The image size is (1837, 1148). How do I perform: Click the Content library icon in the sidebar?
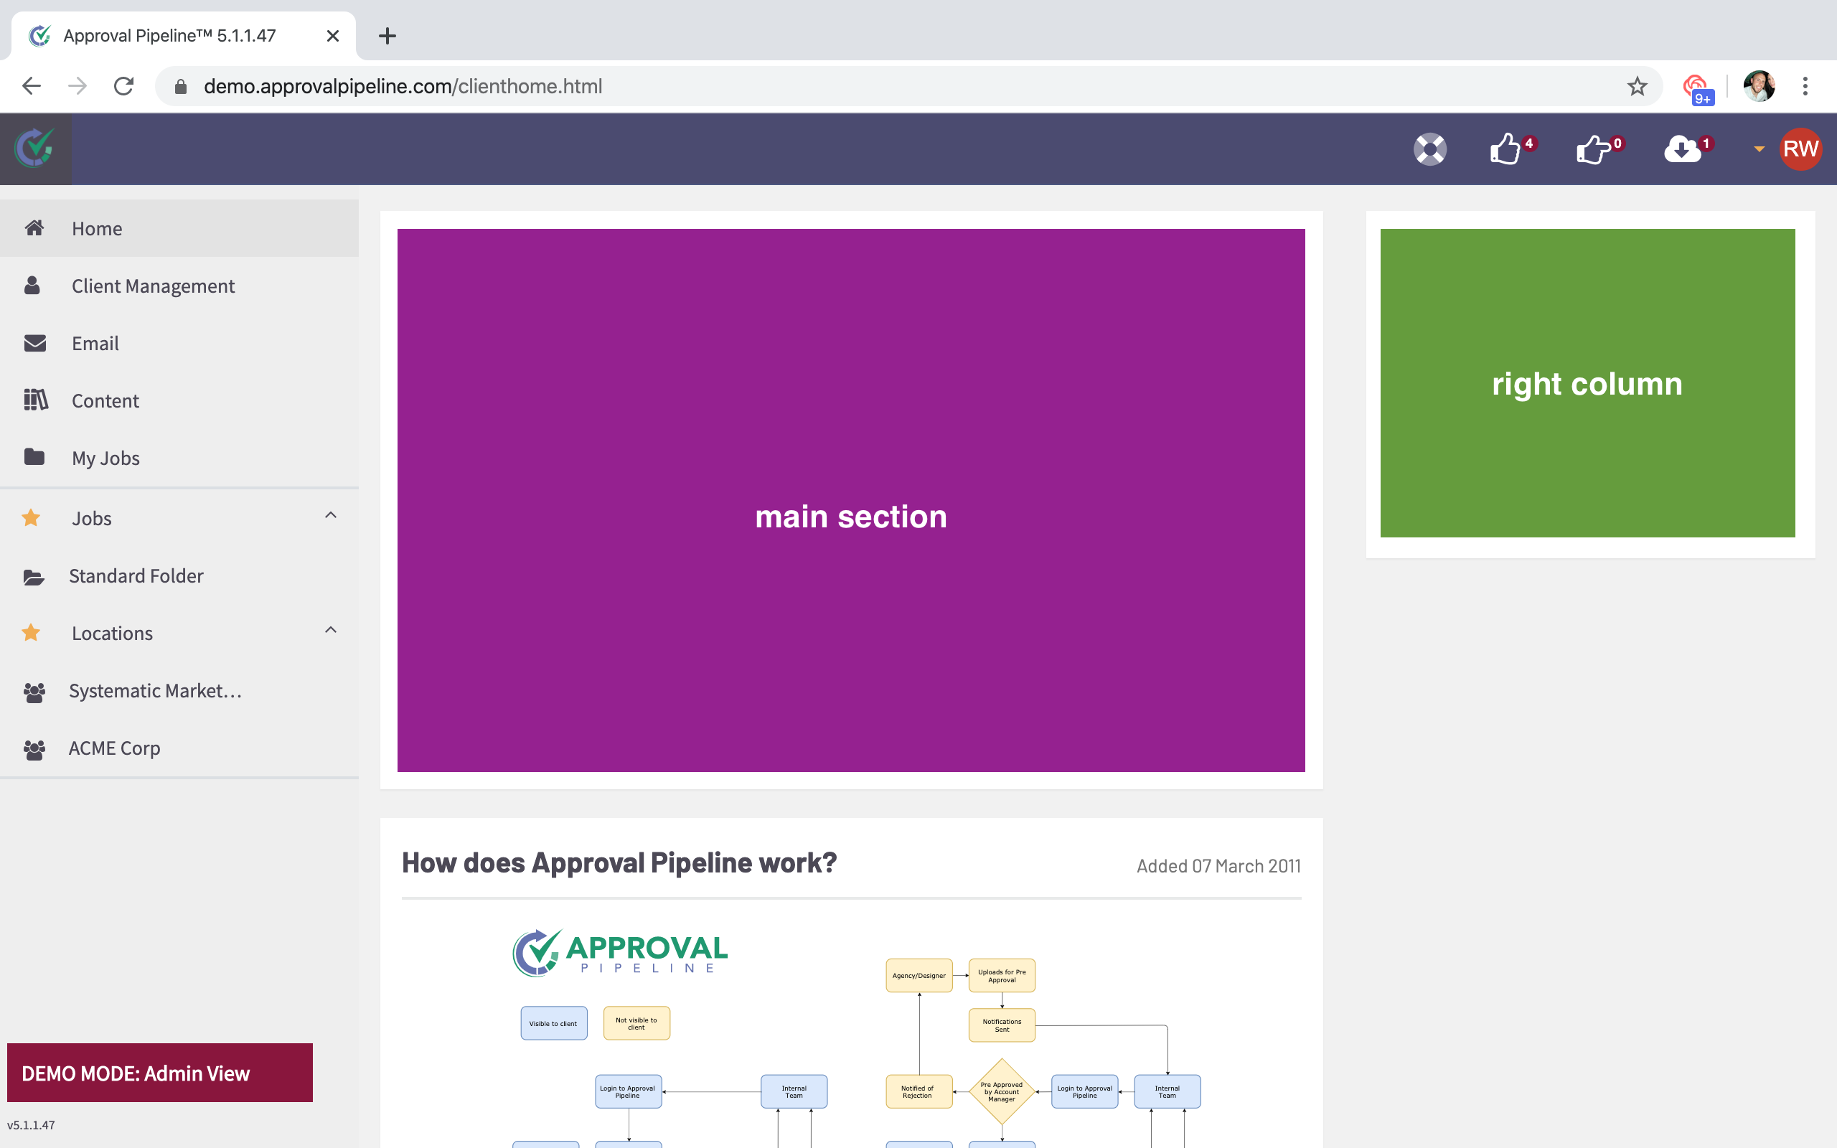tap(35, 400)
